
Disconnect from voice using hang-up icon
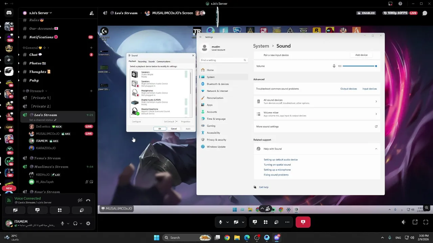pyautogui.click(x=88, y=200)
